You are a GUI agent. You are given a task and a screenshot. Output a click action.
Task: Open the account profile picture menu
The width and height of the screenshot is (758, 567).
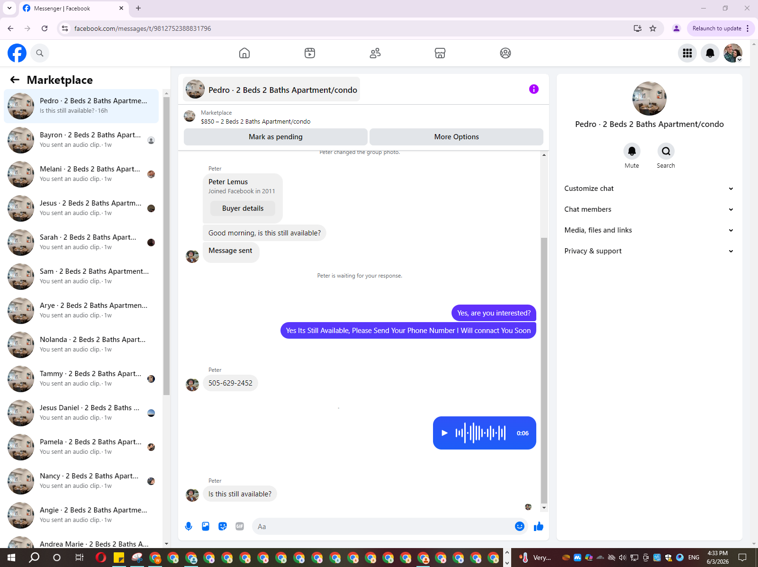pyautogui.click(x=733, y=53)
